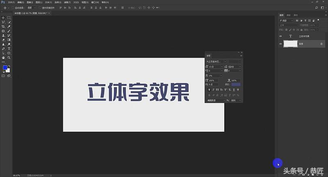Open the blend mode dropdown
This screenshot has height=177, width=328.
(289, 25)
